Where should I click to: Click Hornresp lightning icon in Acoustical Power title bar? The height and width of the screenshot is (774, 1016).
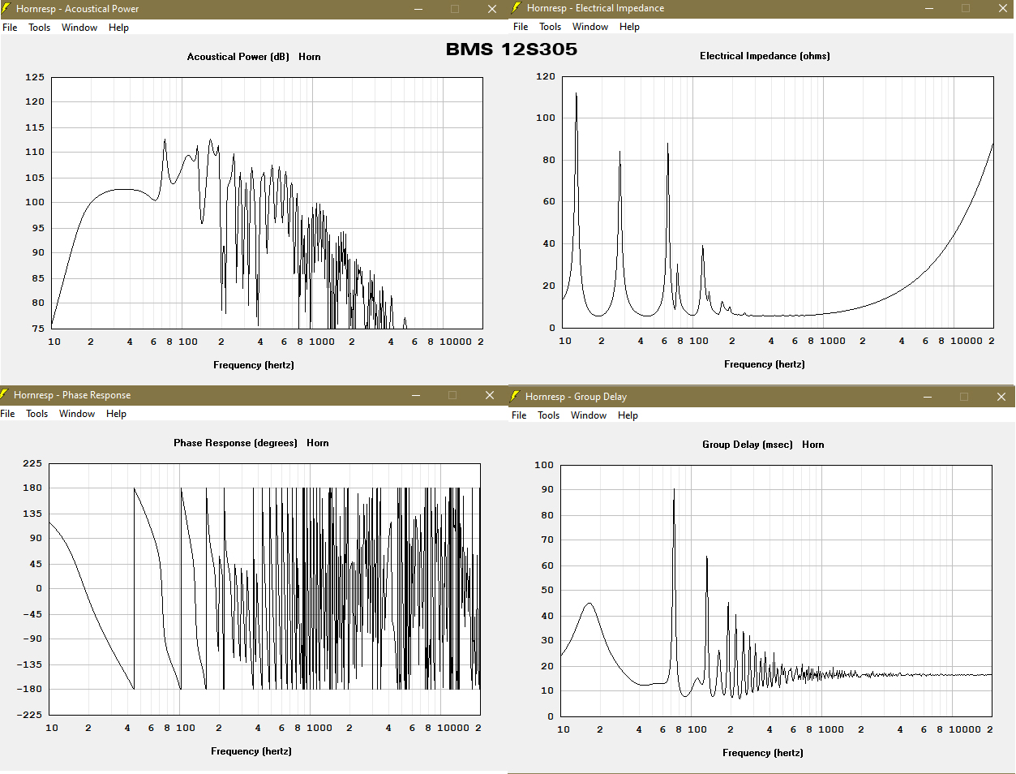point(6,9)
